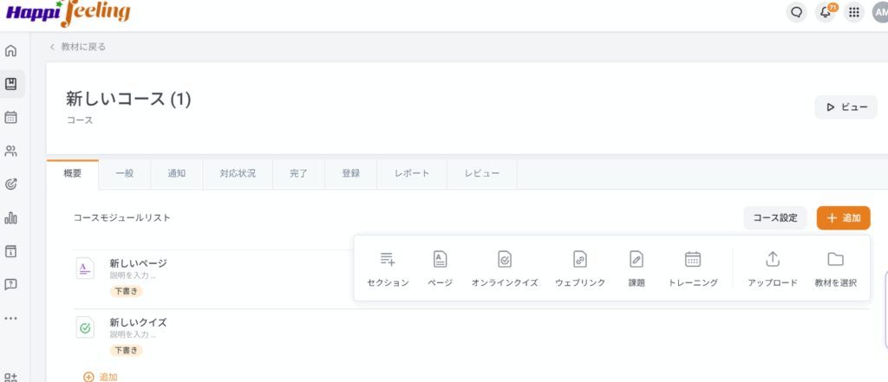Switch to the レポート tab
Screen dimensions: 888x382
coord(412,173)
